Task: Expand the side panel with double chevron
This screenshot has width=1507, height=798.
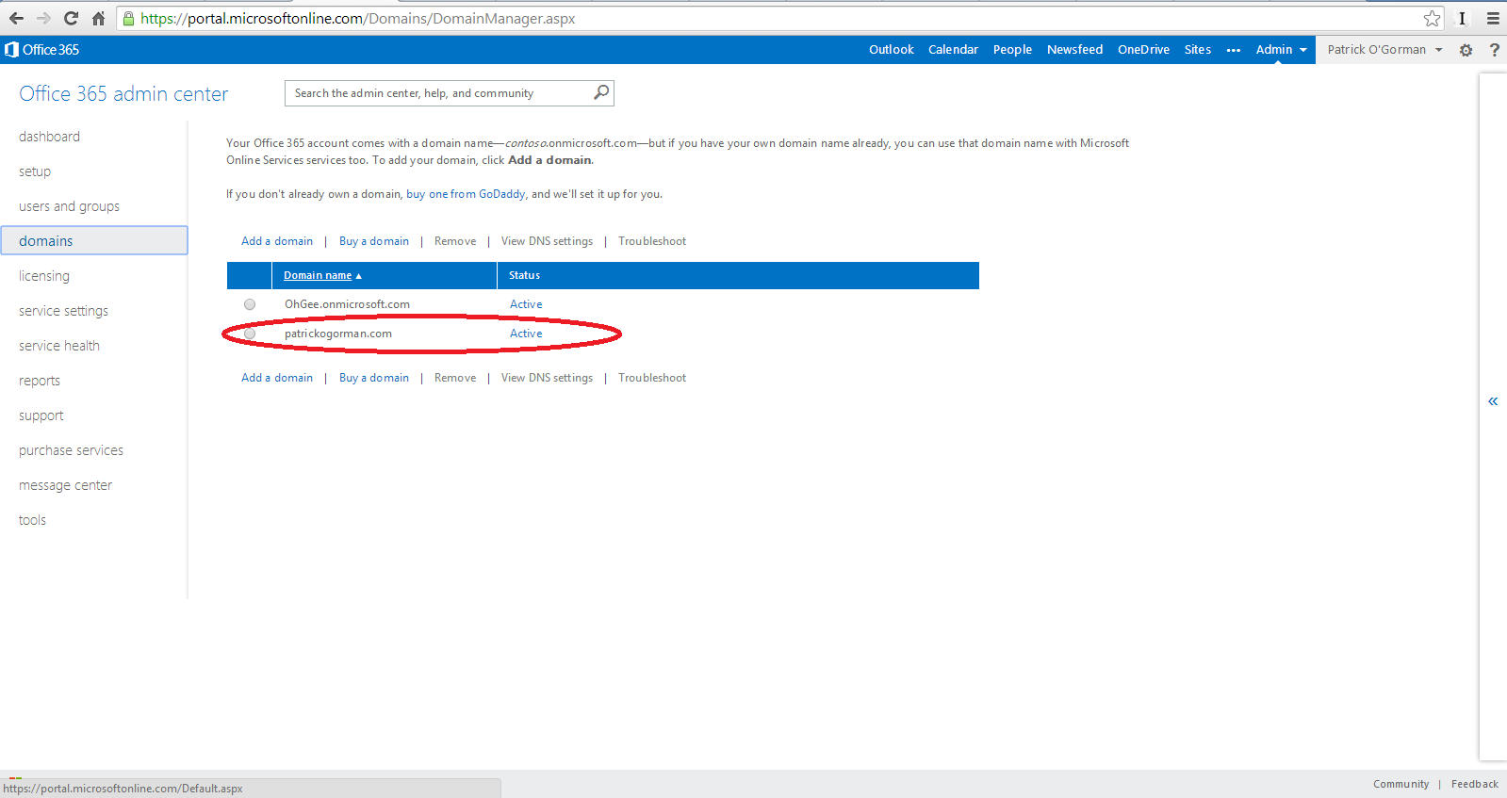Action: (x=1493, y=401)
